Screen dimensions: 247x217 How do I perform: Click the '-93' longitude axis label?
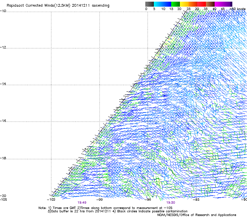point(196,200)
